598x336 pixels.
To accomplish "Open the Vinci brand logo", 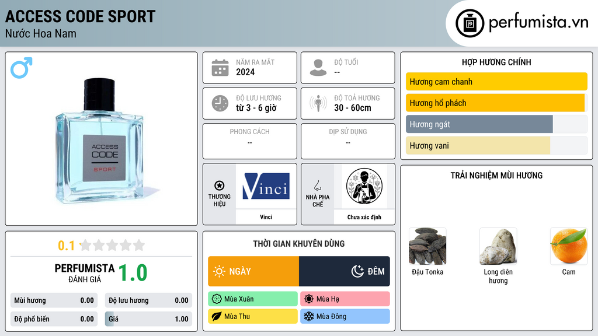I will 266,186.
